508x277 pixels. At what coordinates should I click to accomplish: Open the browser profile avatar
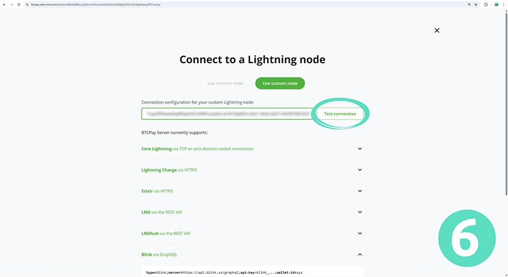(496, 4)
